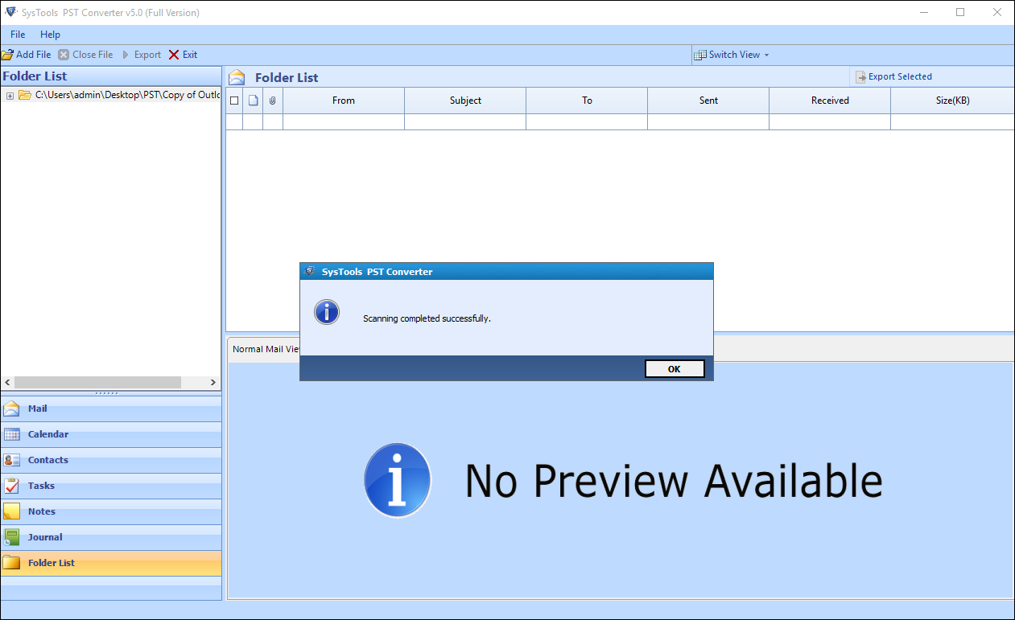Click the folder tree horizontal scrollbar thumb

pyautogui.click(x=98, y=383)
